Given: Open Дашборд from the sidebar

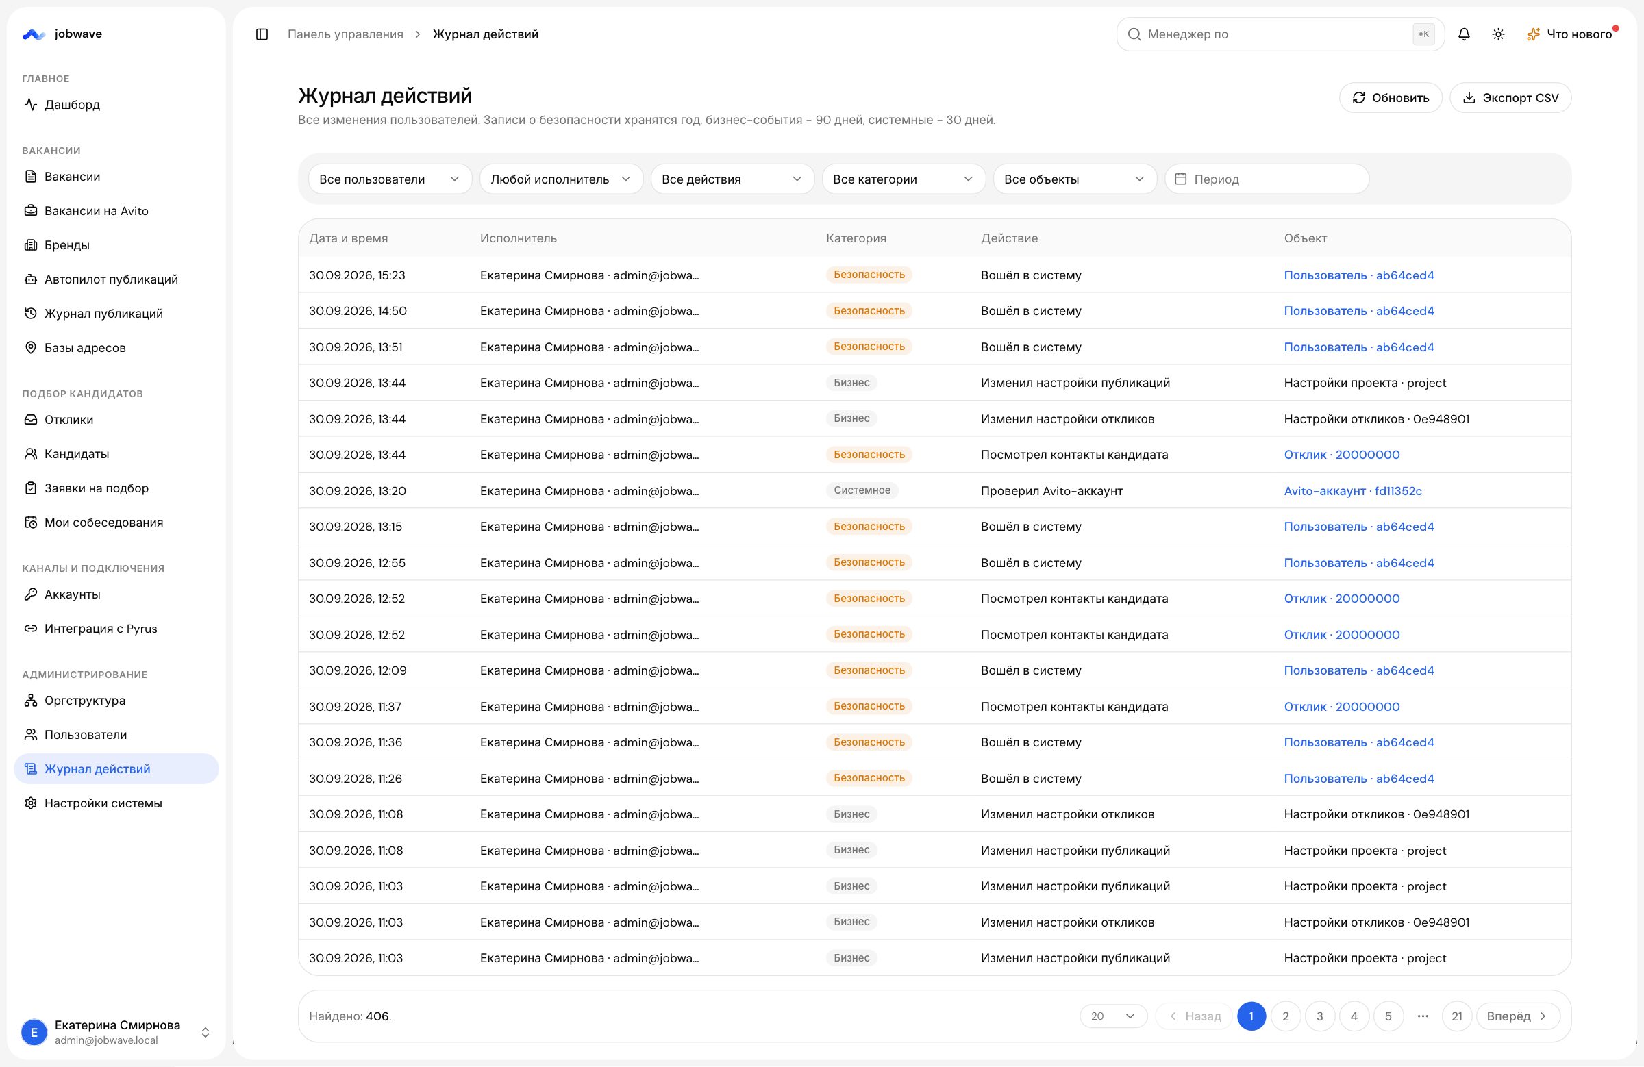Looking at the screenshot, I should (x=116, y=104).
